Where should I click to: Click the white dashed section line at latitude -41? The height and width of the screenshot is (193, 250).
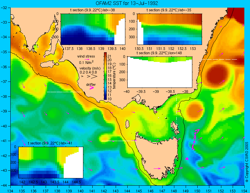(x=119, y=141)
